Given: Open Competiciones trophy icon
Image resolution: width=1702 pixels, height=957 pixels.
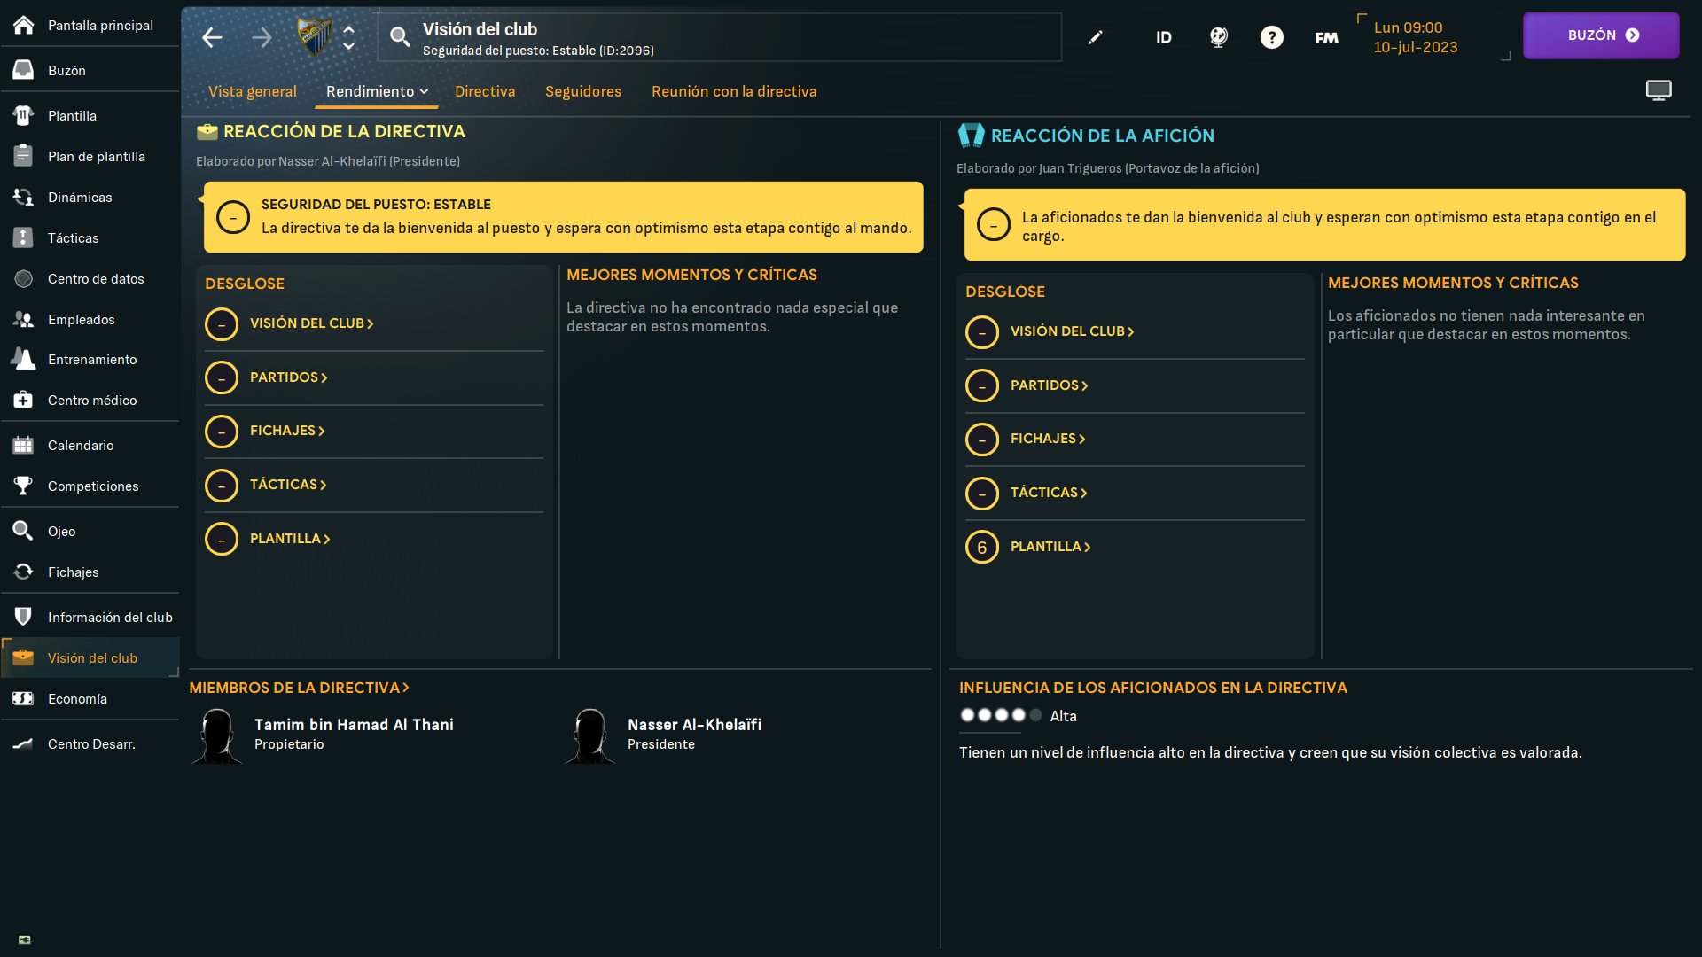Looking at the screenshot, I should [x=24, y=486].
